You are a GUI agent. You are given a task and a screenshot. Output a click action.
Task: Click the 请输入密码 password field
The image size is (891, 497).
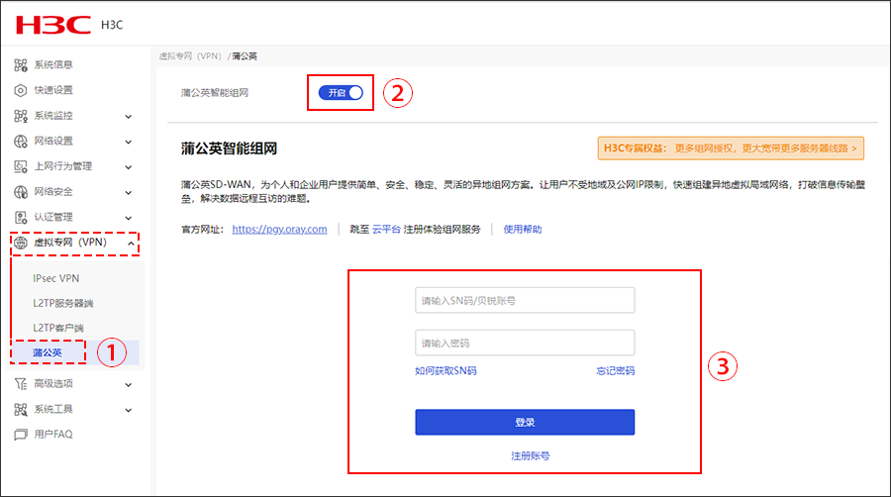click(525, 344)
